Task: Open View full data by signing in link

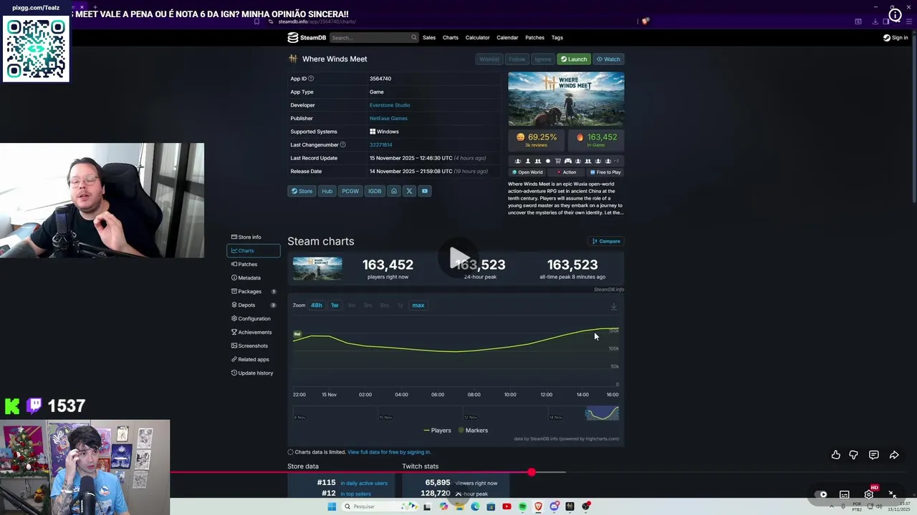Action: coord(389,452)
